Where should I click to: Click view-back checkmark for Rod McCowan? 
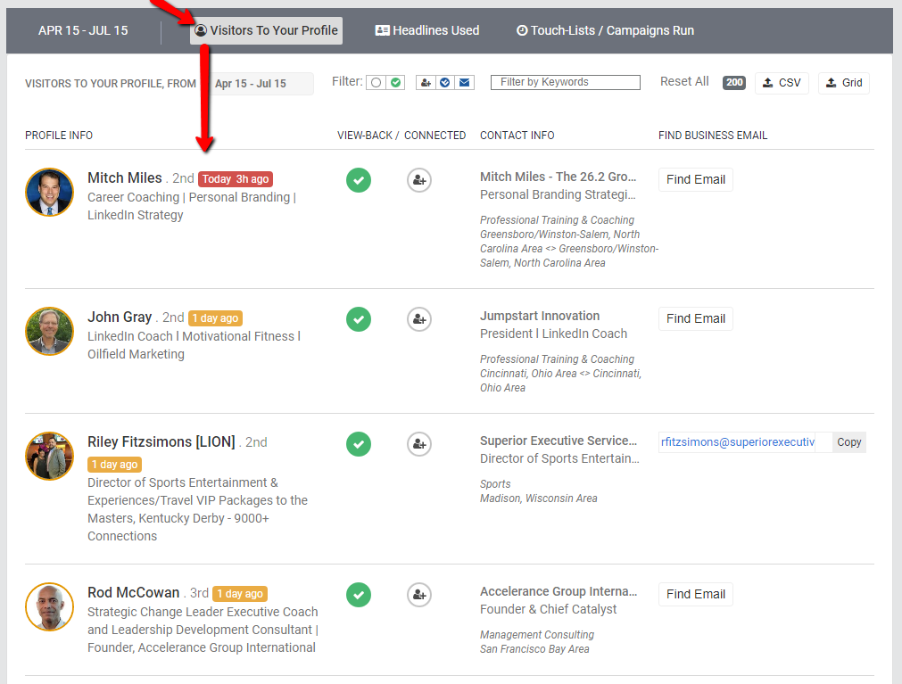pyautogui.click(x=359, y=594)
